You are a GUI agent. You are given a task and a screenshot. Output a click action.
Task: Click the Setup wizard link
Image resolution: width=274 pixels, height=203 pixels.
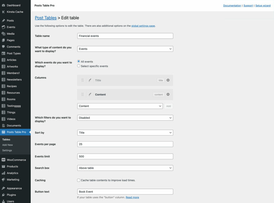(263, 5)
